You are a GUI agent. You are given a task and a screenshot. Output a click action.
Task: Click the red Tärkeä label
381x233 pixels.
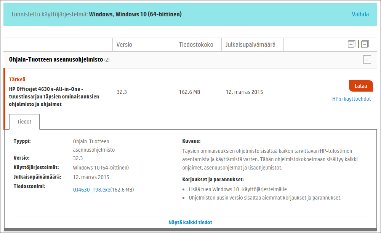17,79
